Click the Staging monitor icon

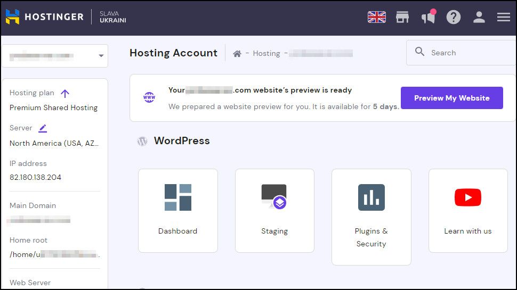point(274,196)
